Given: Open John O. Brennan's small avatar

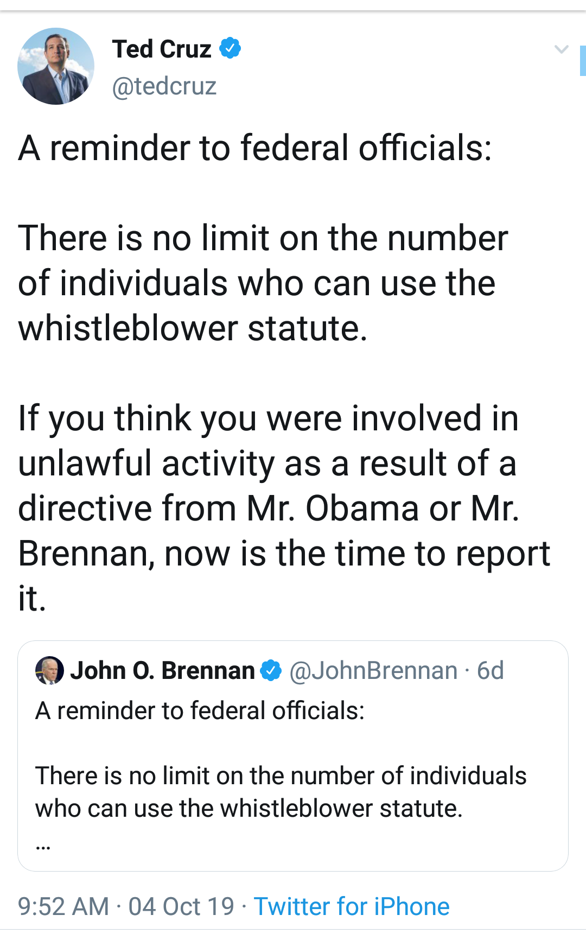Looking at the screenshot, I should tap(49, 670).
